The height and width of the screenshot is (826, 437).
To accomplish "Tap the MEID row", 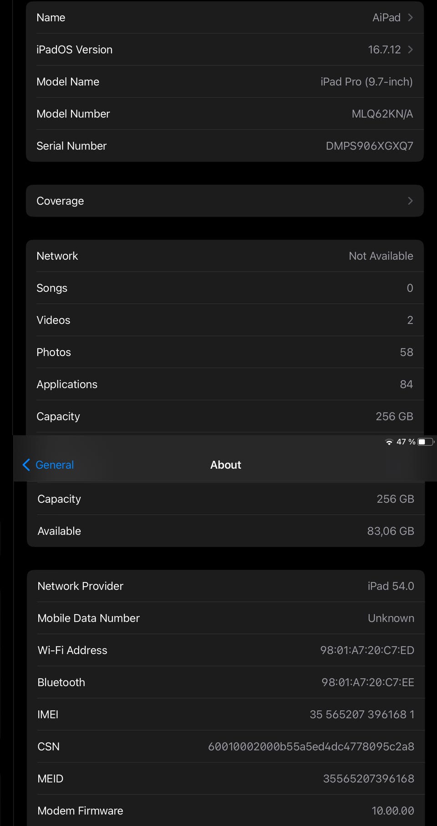I will (225, 779).
